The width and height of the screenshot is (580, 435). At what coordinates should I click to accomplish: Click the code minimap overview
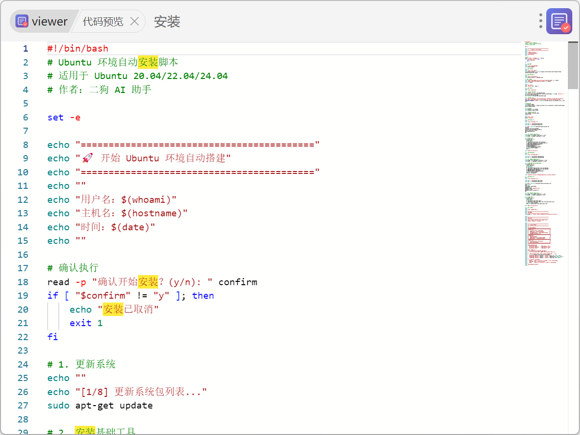(x=545, y=154)
